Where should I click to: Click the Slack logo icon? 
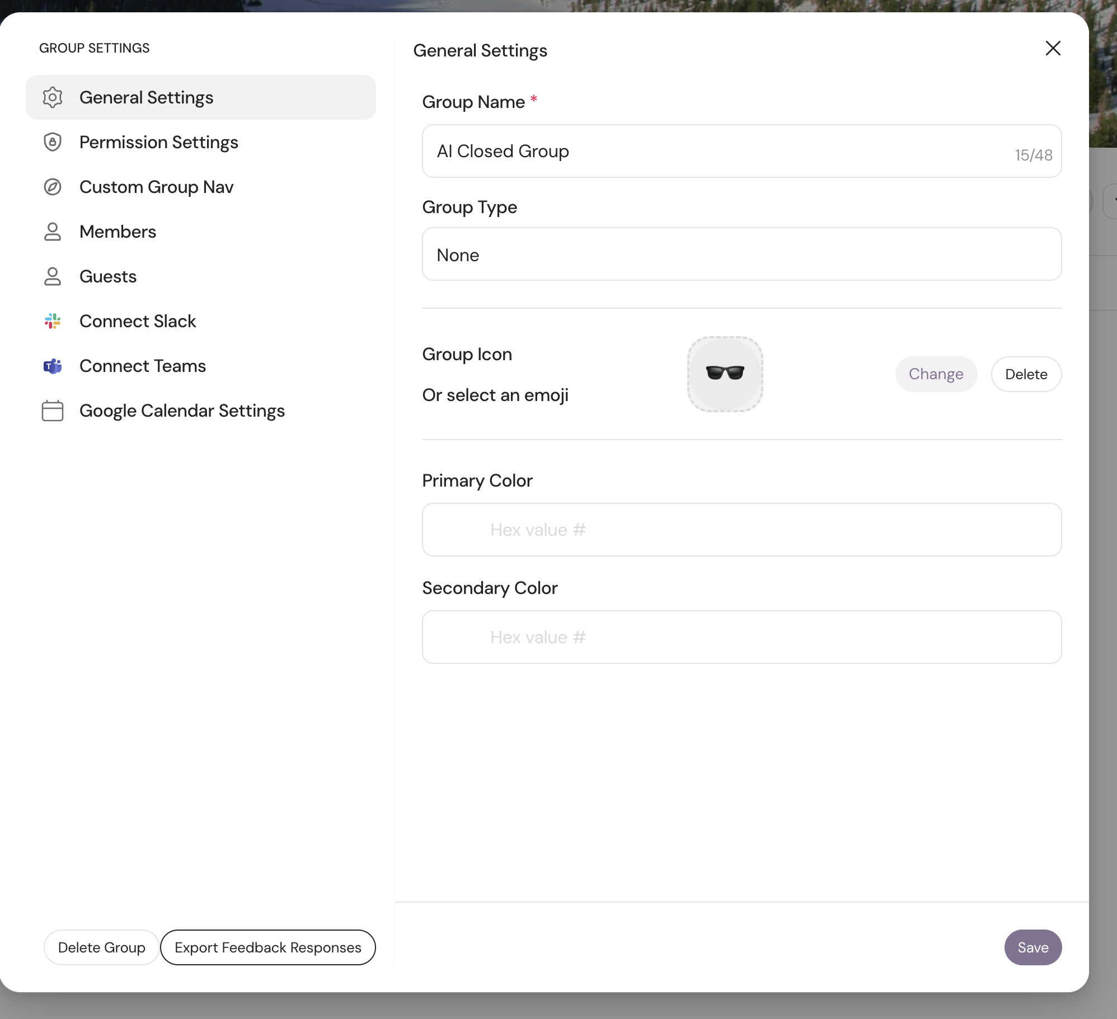coord(53,321)
